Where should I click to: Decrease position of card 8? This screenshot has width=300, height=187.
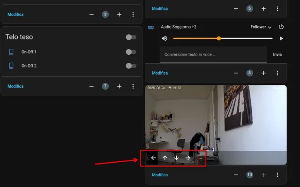[236, 73]
